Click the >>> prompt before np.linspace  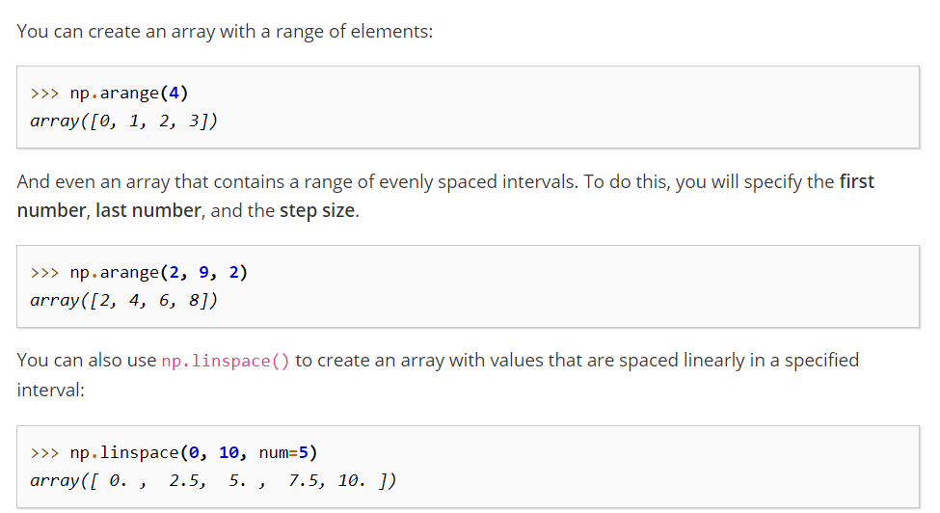(x=45, y=453)
